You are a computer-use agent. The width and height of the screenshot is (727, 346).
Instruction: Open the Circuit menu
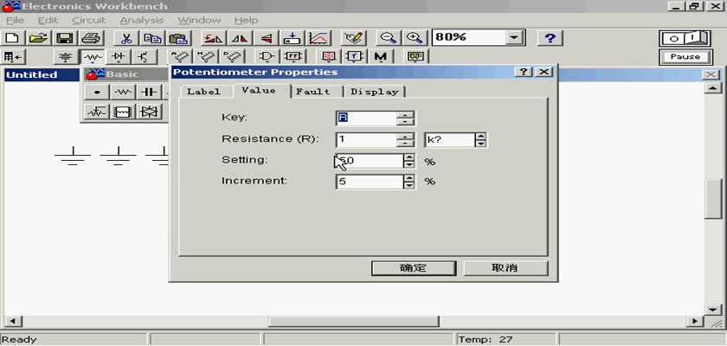coord(89,21)
